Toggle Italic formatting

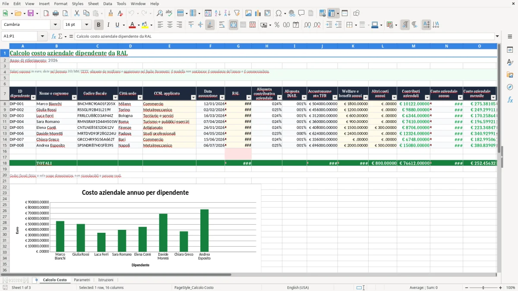[x=108, y=25]
